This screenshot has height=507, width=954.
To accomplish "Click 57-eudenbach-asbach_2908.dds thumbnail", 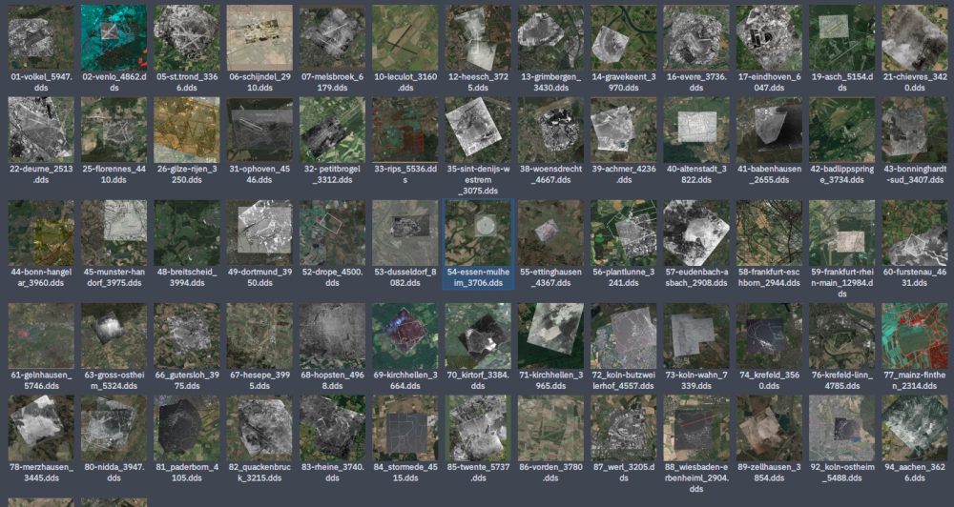I will pyautogui.click(x=696, y=233).
